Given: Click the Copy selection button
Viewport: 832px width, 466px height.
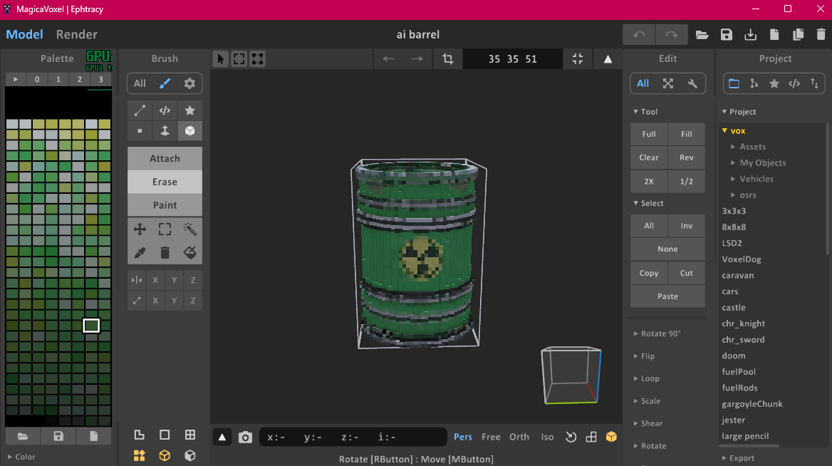Looking at the screenshot, I should click(649, 273).
